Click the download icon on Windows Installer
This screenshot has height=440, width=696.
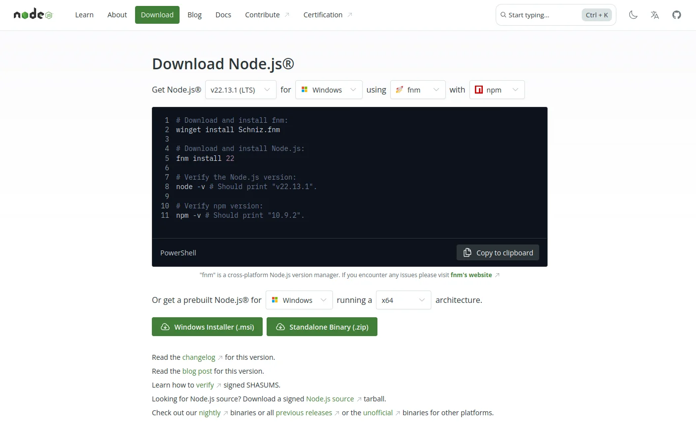click(165, 327)
